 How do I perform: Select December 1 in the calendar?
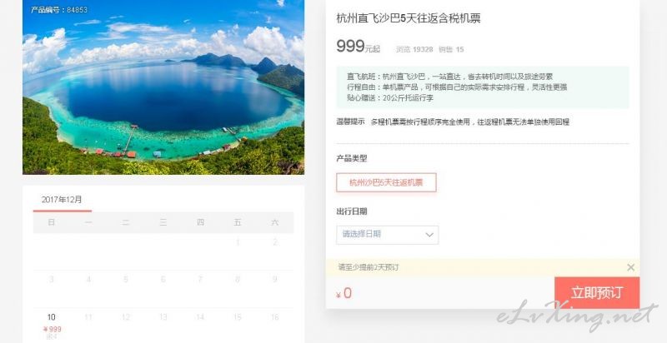tap(238, 242)
